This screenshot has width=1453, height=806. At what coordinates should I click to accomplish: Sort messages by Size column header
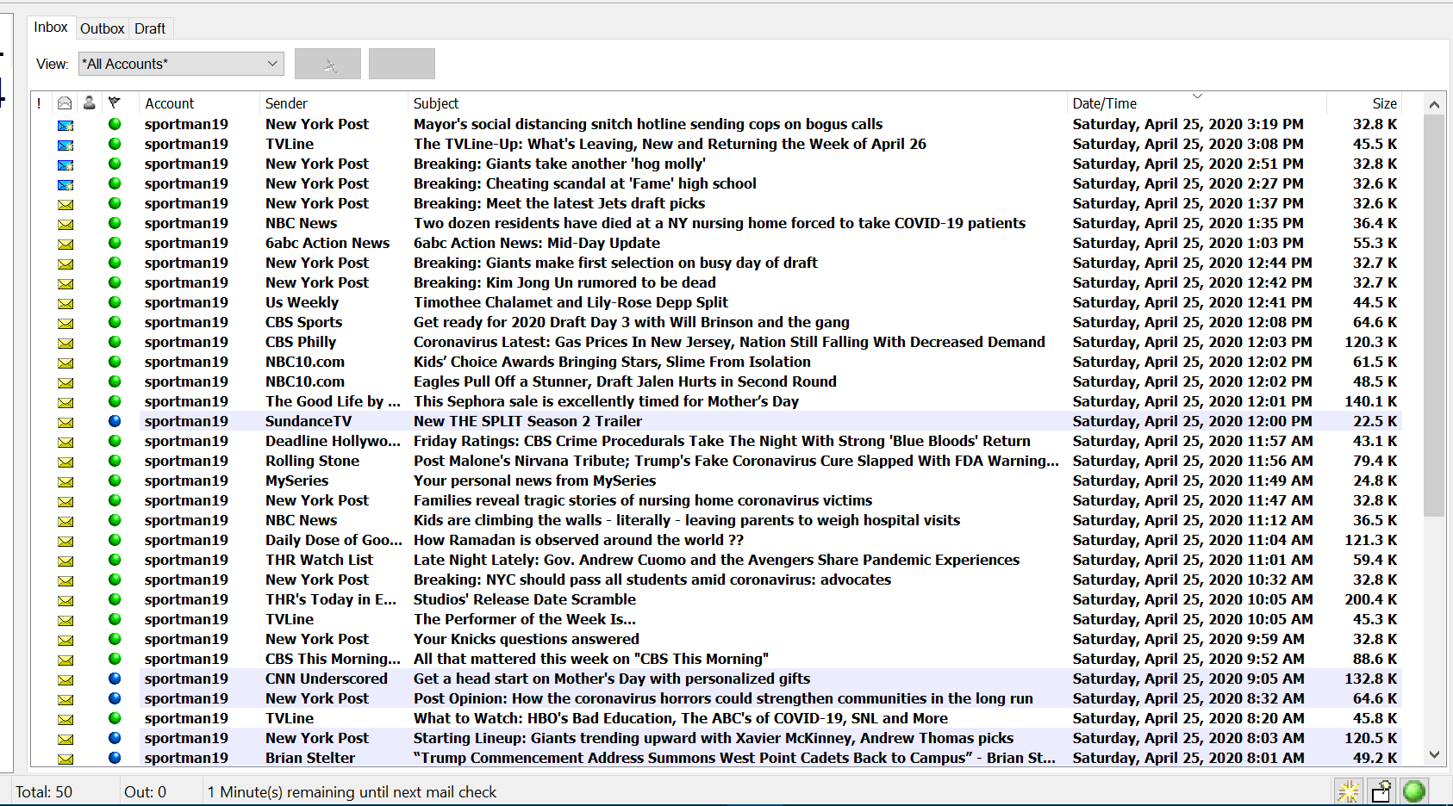pos(1365,103)
